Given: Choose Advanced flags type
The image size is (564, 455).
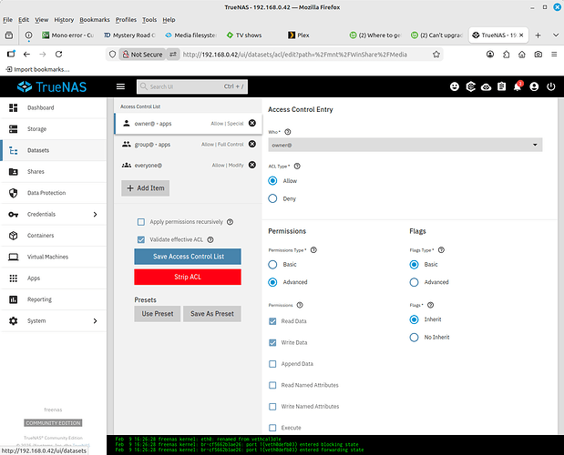Looking at the screenshot, I should point(414,282).
